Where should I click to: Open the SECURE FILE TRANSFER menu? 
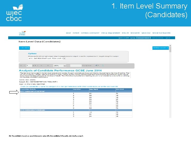[161, 33]
